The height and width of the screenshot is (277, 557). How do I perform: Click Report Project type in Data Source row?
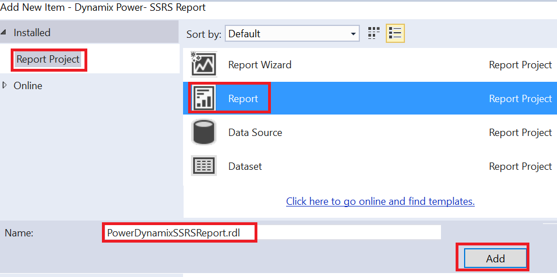point(520,132)
